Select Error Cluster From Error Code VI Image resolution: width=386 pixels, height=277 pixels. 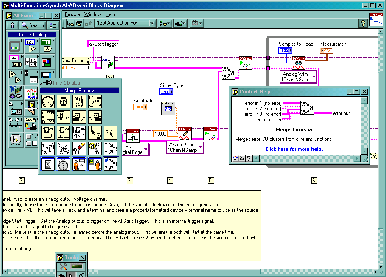[111, 164]
